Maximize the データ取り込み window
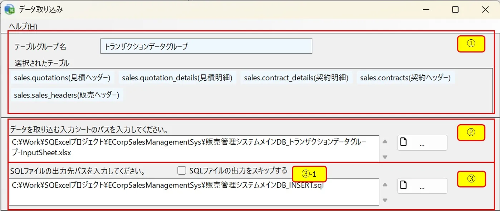The image size is (500, 211). click(x=455, y=10)
